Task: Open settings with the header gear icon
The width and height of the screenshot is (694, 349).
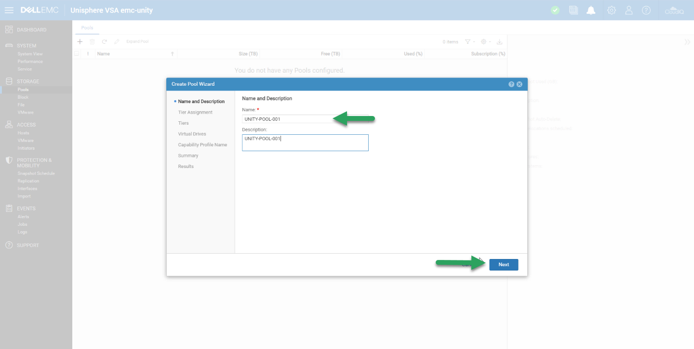Action: coord(612,10)
